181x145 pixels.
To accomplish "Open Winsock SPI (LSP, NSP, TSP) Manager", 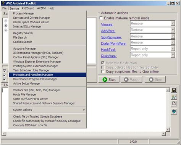I will pyautogui.click(x=48, y=90).
